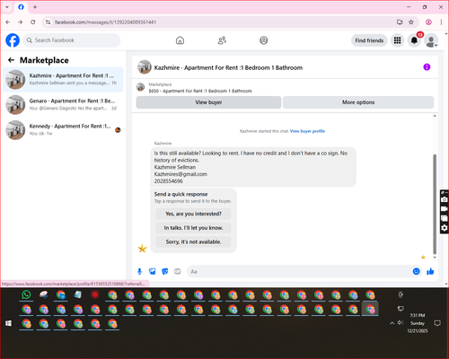Click the chat scrollbar thumb

435,205
